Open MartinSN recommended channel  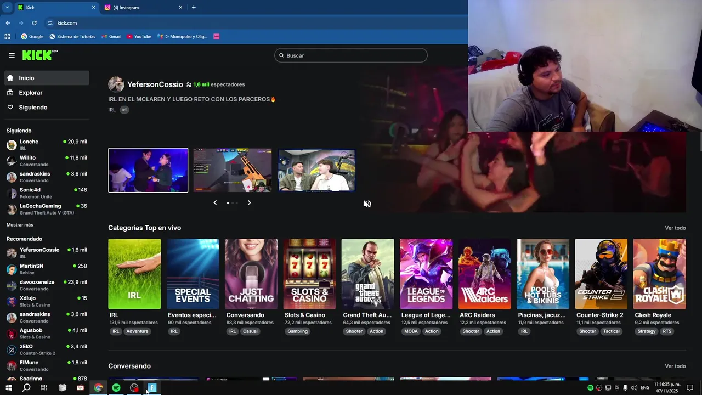(x=47, y=269)
